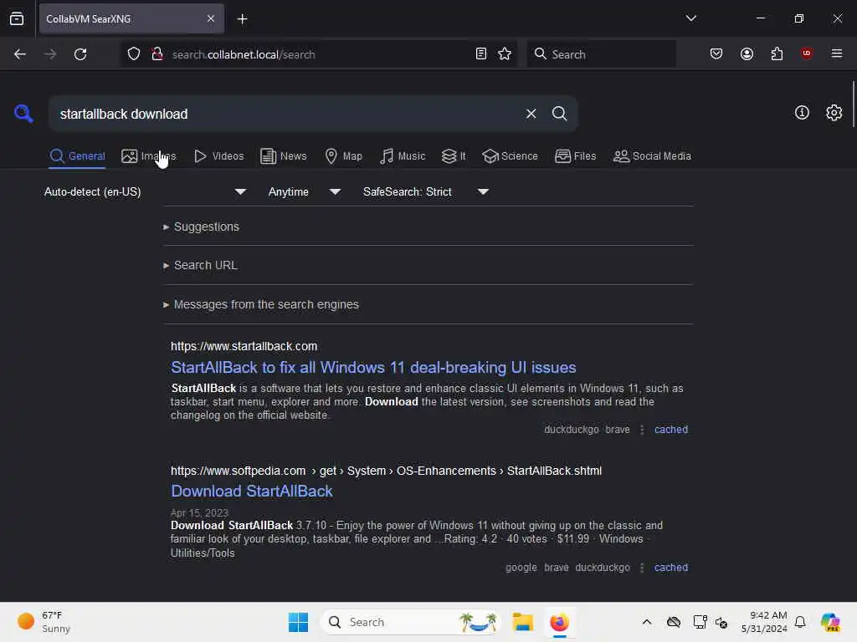Close the CollabVM SearXNG tab
Image resolution: width=857 pixels, height=642 pixels.
211,18
